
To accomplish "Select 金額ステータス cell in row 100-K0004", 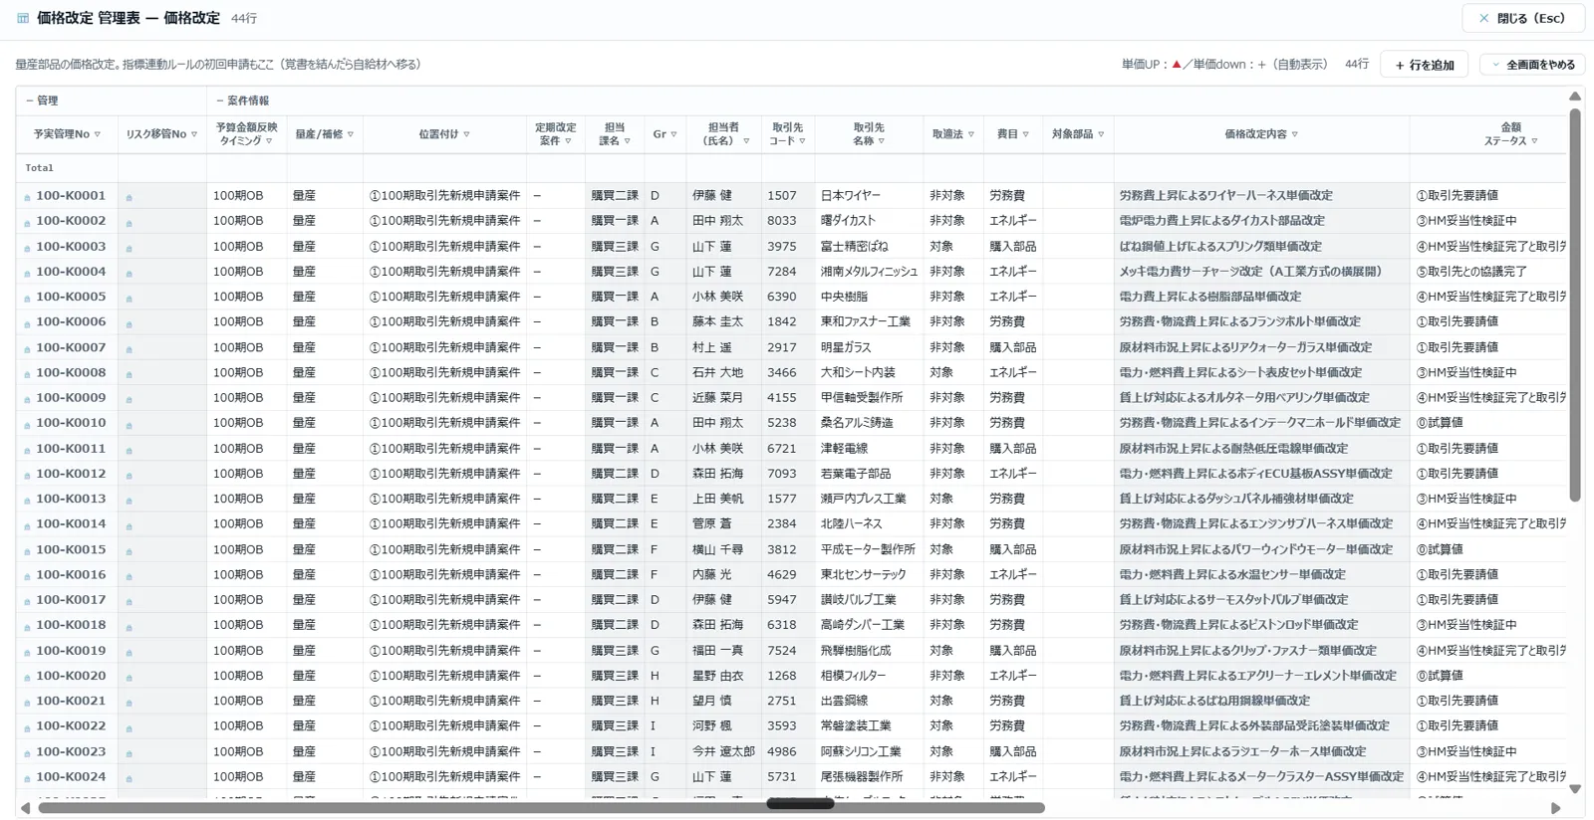I will point(1488,272).
